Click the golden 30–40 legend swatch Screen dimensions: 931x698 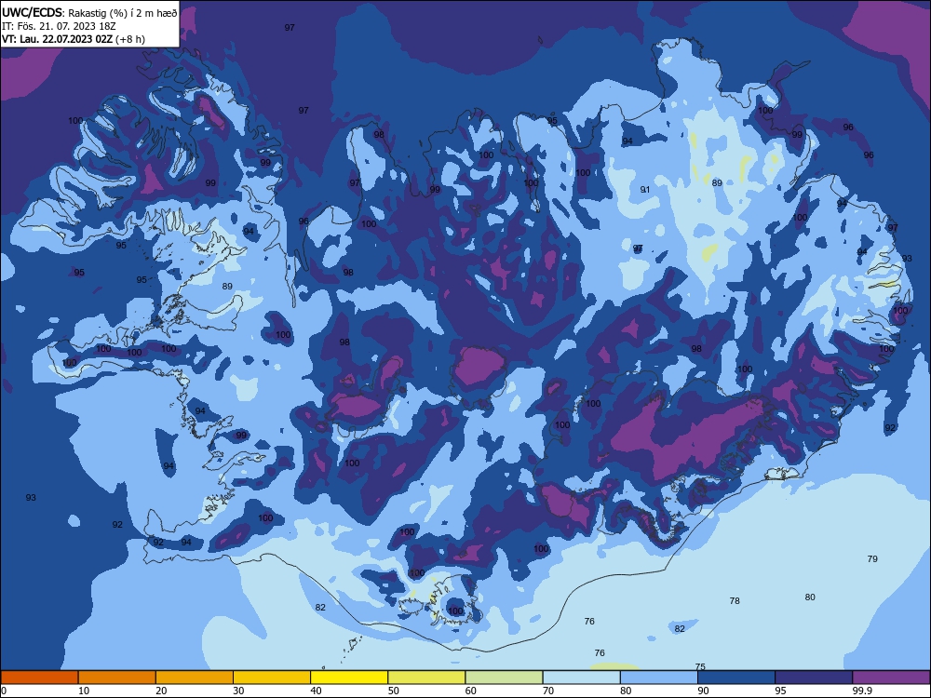tap(272, 678)
